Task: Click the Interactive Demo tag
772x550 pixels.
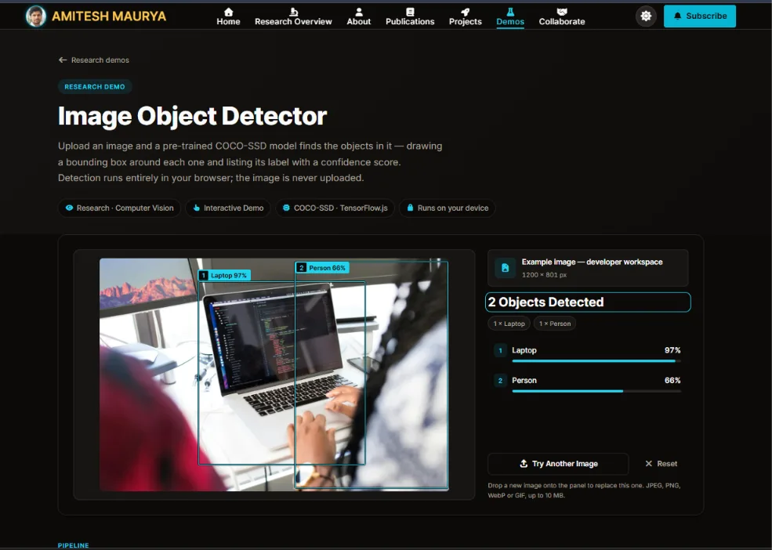Action: [228, 208]
